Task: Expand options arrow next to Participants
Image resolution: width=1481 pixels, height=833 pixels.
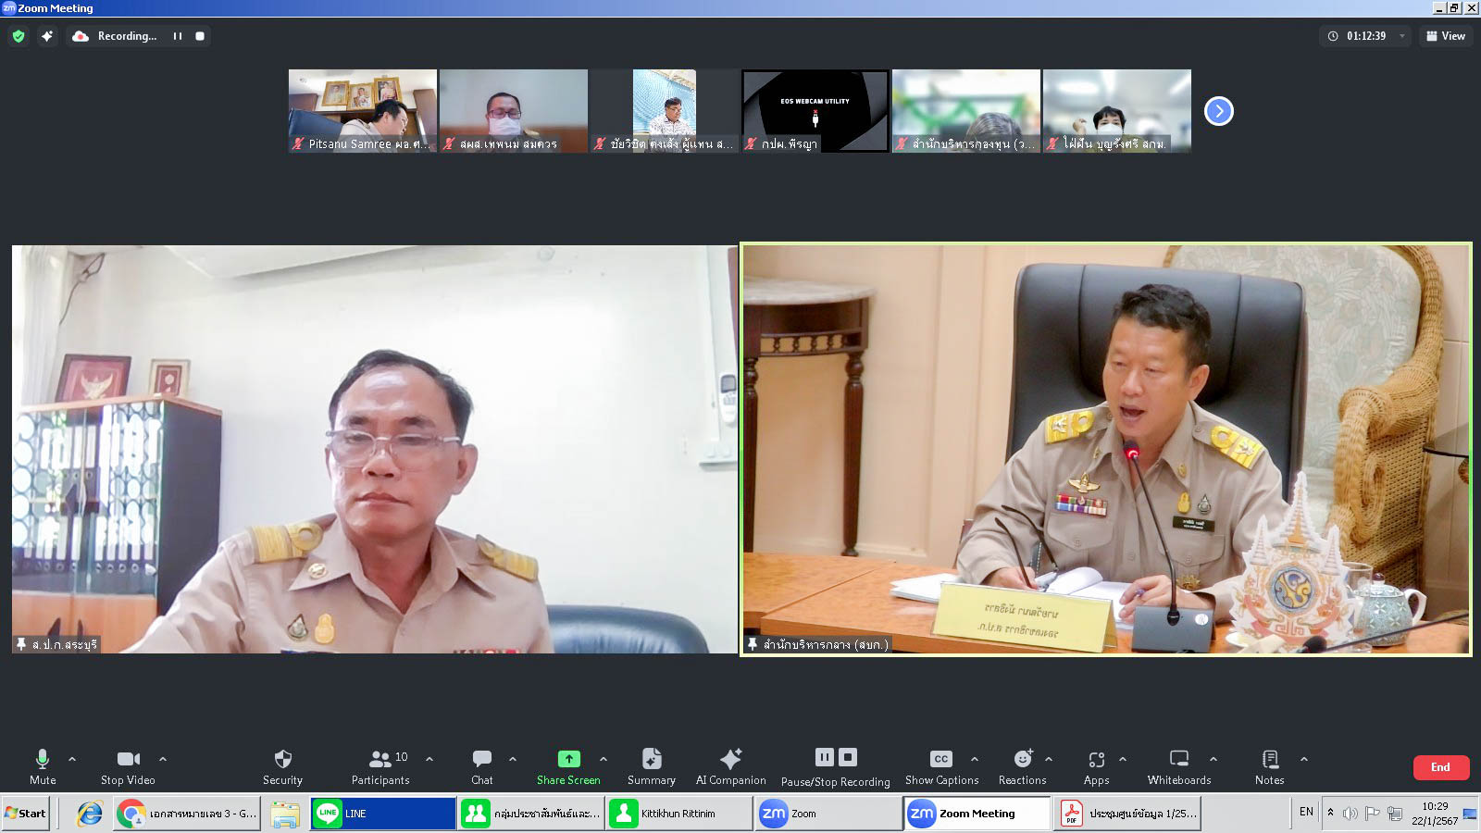Action: pyautogui.click(x=429, y=759)
